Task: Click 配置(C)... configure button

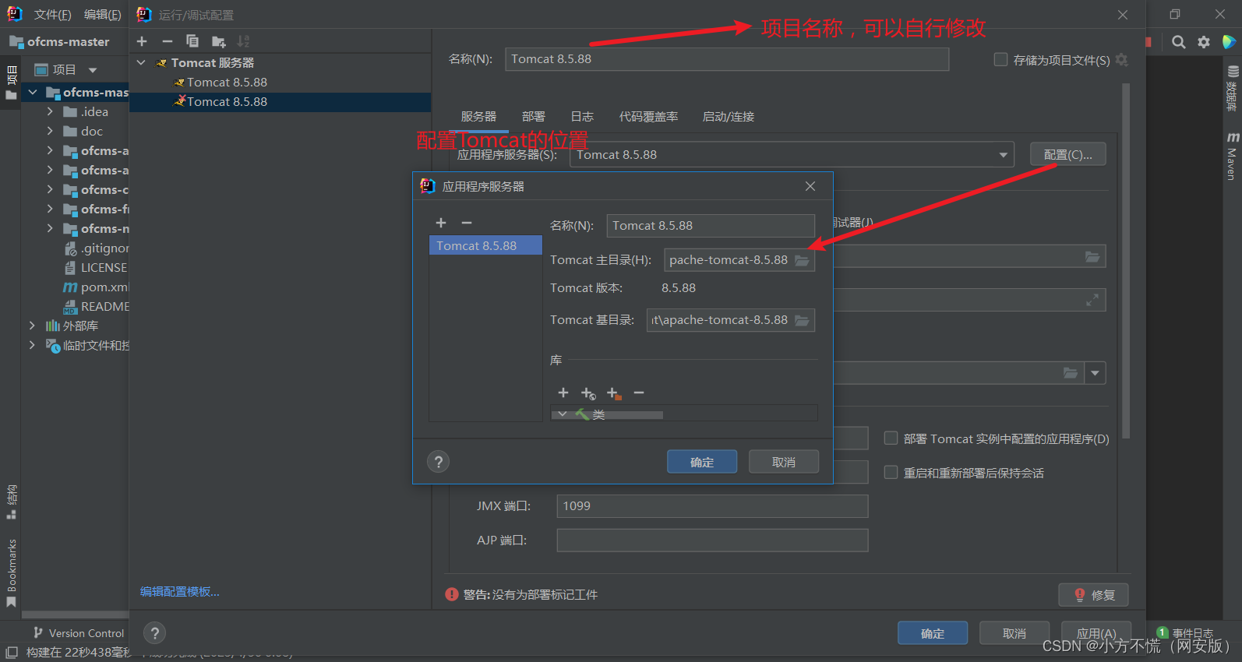Action: [1068, 155]
